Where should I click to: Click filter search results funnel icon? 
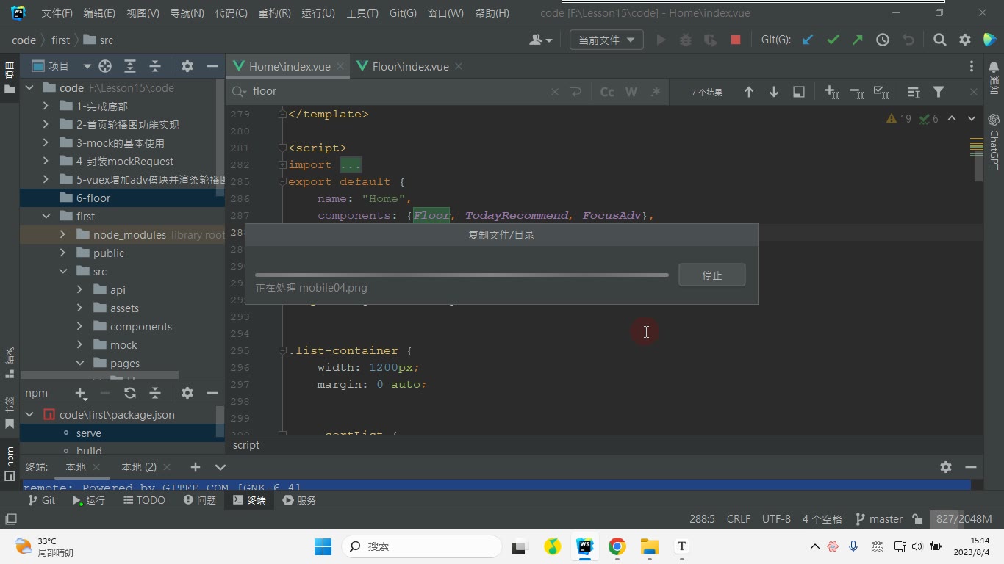coord(939,92)
